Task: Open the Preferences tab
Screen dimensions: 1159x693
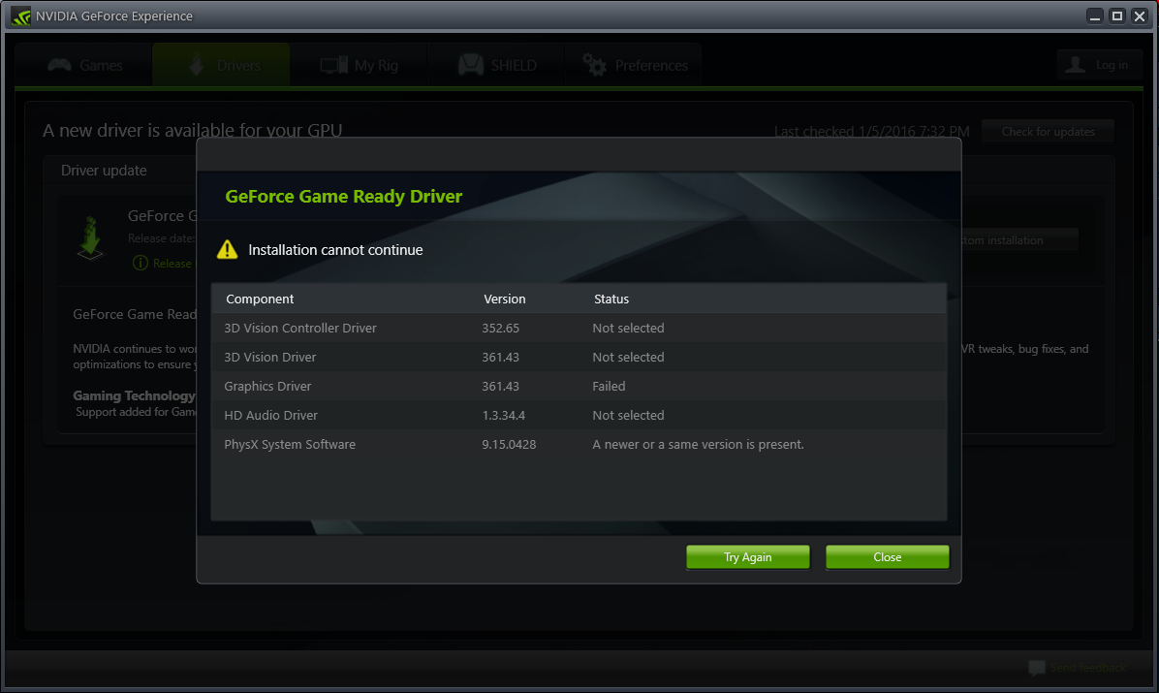Action: click(x=634, y=65)
